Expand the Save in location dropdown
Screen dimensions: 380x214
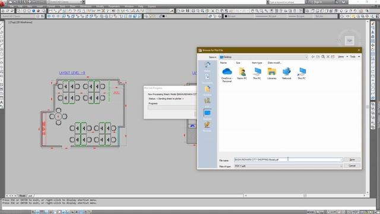click(x=306, y=57)
